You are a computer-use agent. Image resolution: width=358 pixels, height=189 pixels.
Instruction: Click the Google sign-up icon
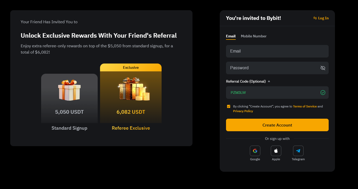(x=255, y=151)
